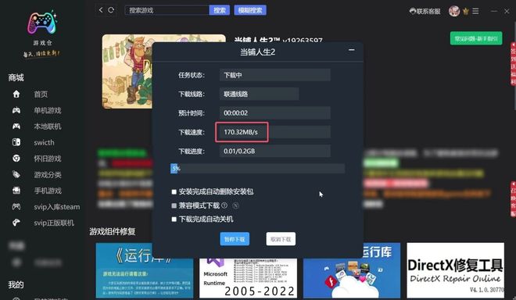Toggle 安装完成自动删除安装包 checkbox
The height and width of the screenshot is (300, 516).
[x=174, y=191]
